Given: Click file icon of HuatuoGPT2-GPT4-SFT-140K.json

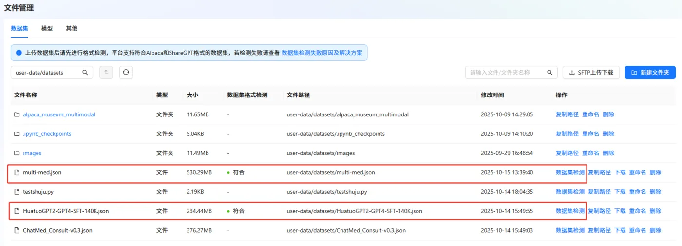Looking at the screenshot, I should coord(17,211).
